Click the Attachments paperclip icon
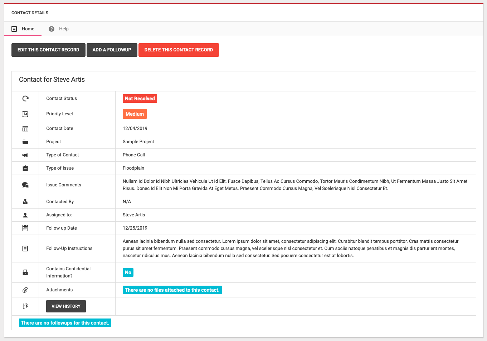Image resolution: width=487 pixels, height=341 pixels. click(x=25, y=290)
